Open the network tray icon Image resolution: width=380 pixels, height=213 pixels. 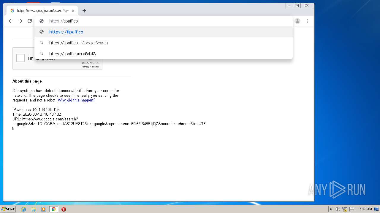coord(345,209)
